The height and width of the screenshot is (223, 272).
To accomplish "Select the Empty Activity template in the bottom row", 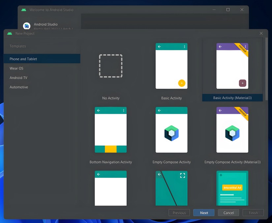I will 110,188.
